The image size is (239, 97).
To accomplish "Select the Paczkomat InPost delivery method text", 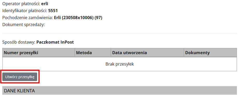I will click(x=55, y=42).
